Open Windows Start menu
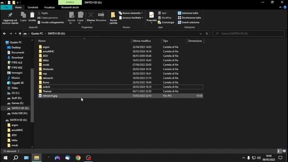The image size is (288, 162). [x=5, y=158]
